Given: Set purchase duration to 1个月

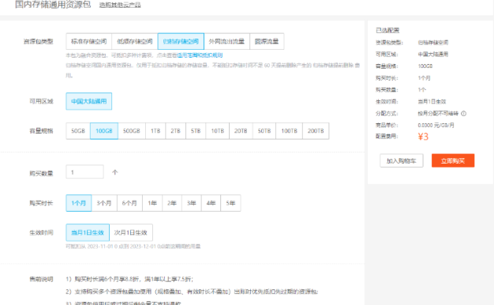Looking at the screenshot, I should (x=78, y=203).
